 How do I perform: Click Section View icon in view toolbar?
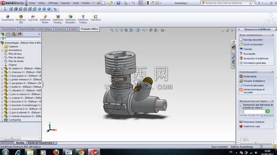point(126,30)
